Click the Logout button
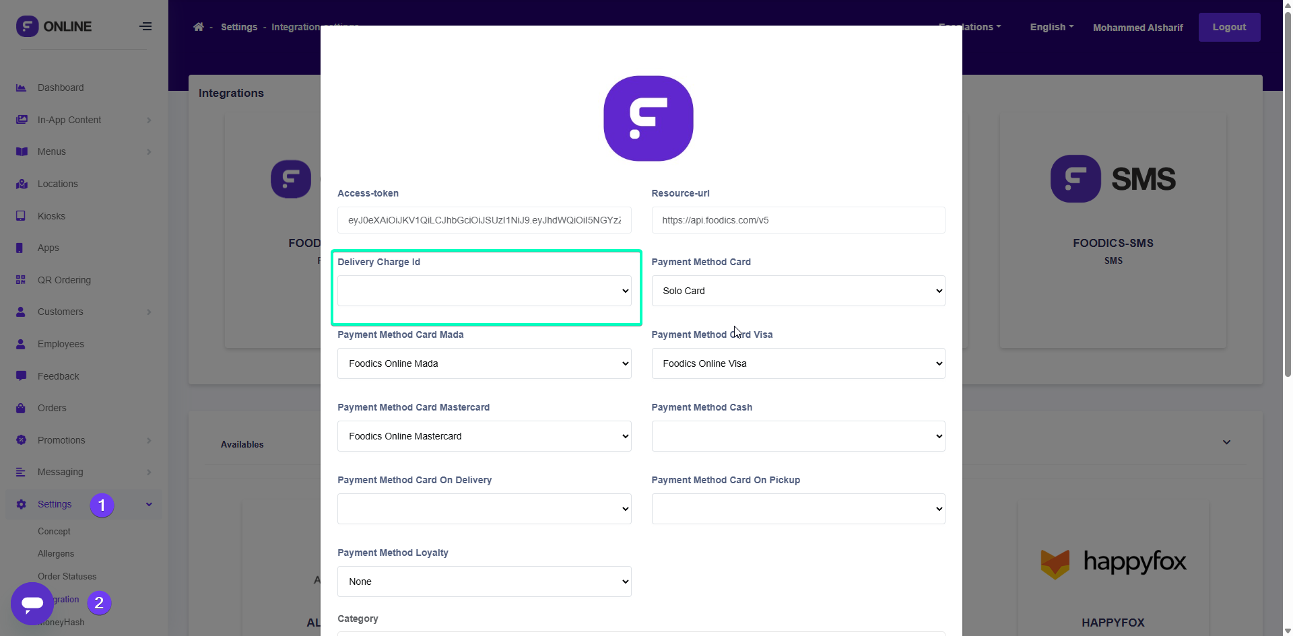1293x636 pixels. [1229, 27]
